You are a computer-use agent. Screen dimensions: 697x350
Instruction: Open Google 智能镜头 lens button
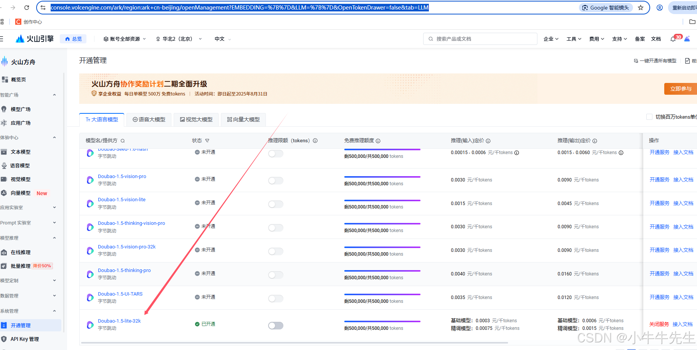[x=606, y=8]
